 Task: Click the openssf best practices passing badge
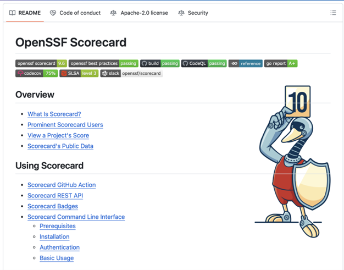pos(103,63)
